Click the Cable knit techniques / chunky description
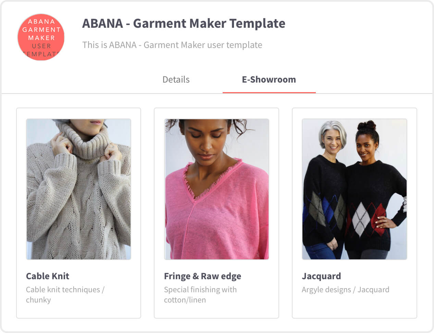434x333 pixels. coord(65,295)
